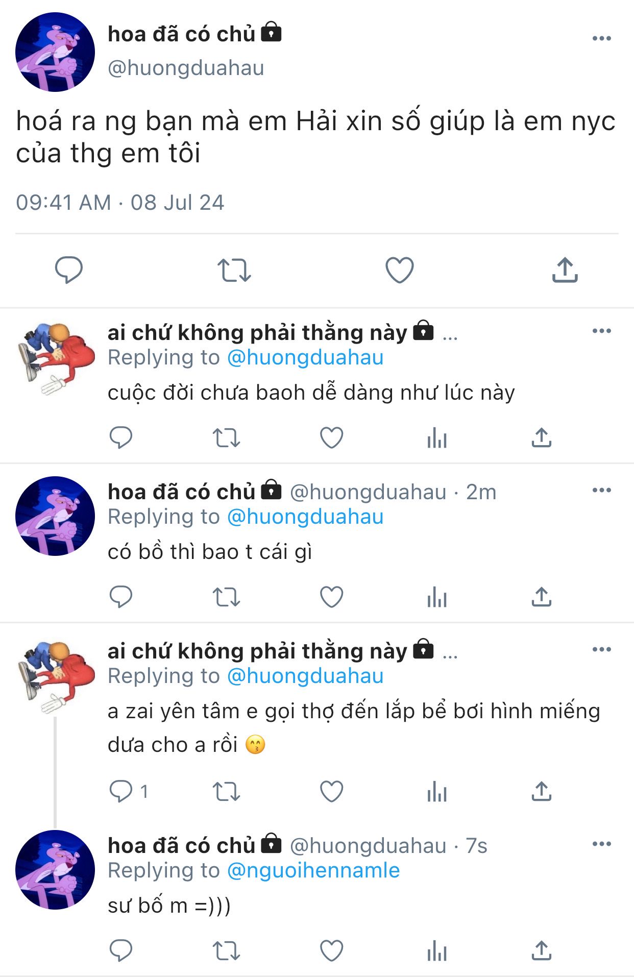Retweet the main tweet from 08 Jul 24
Image resolution: width=634 pixels, height=977 pixels.
[234, 270]
